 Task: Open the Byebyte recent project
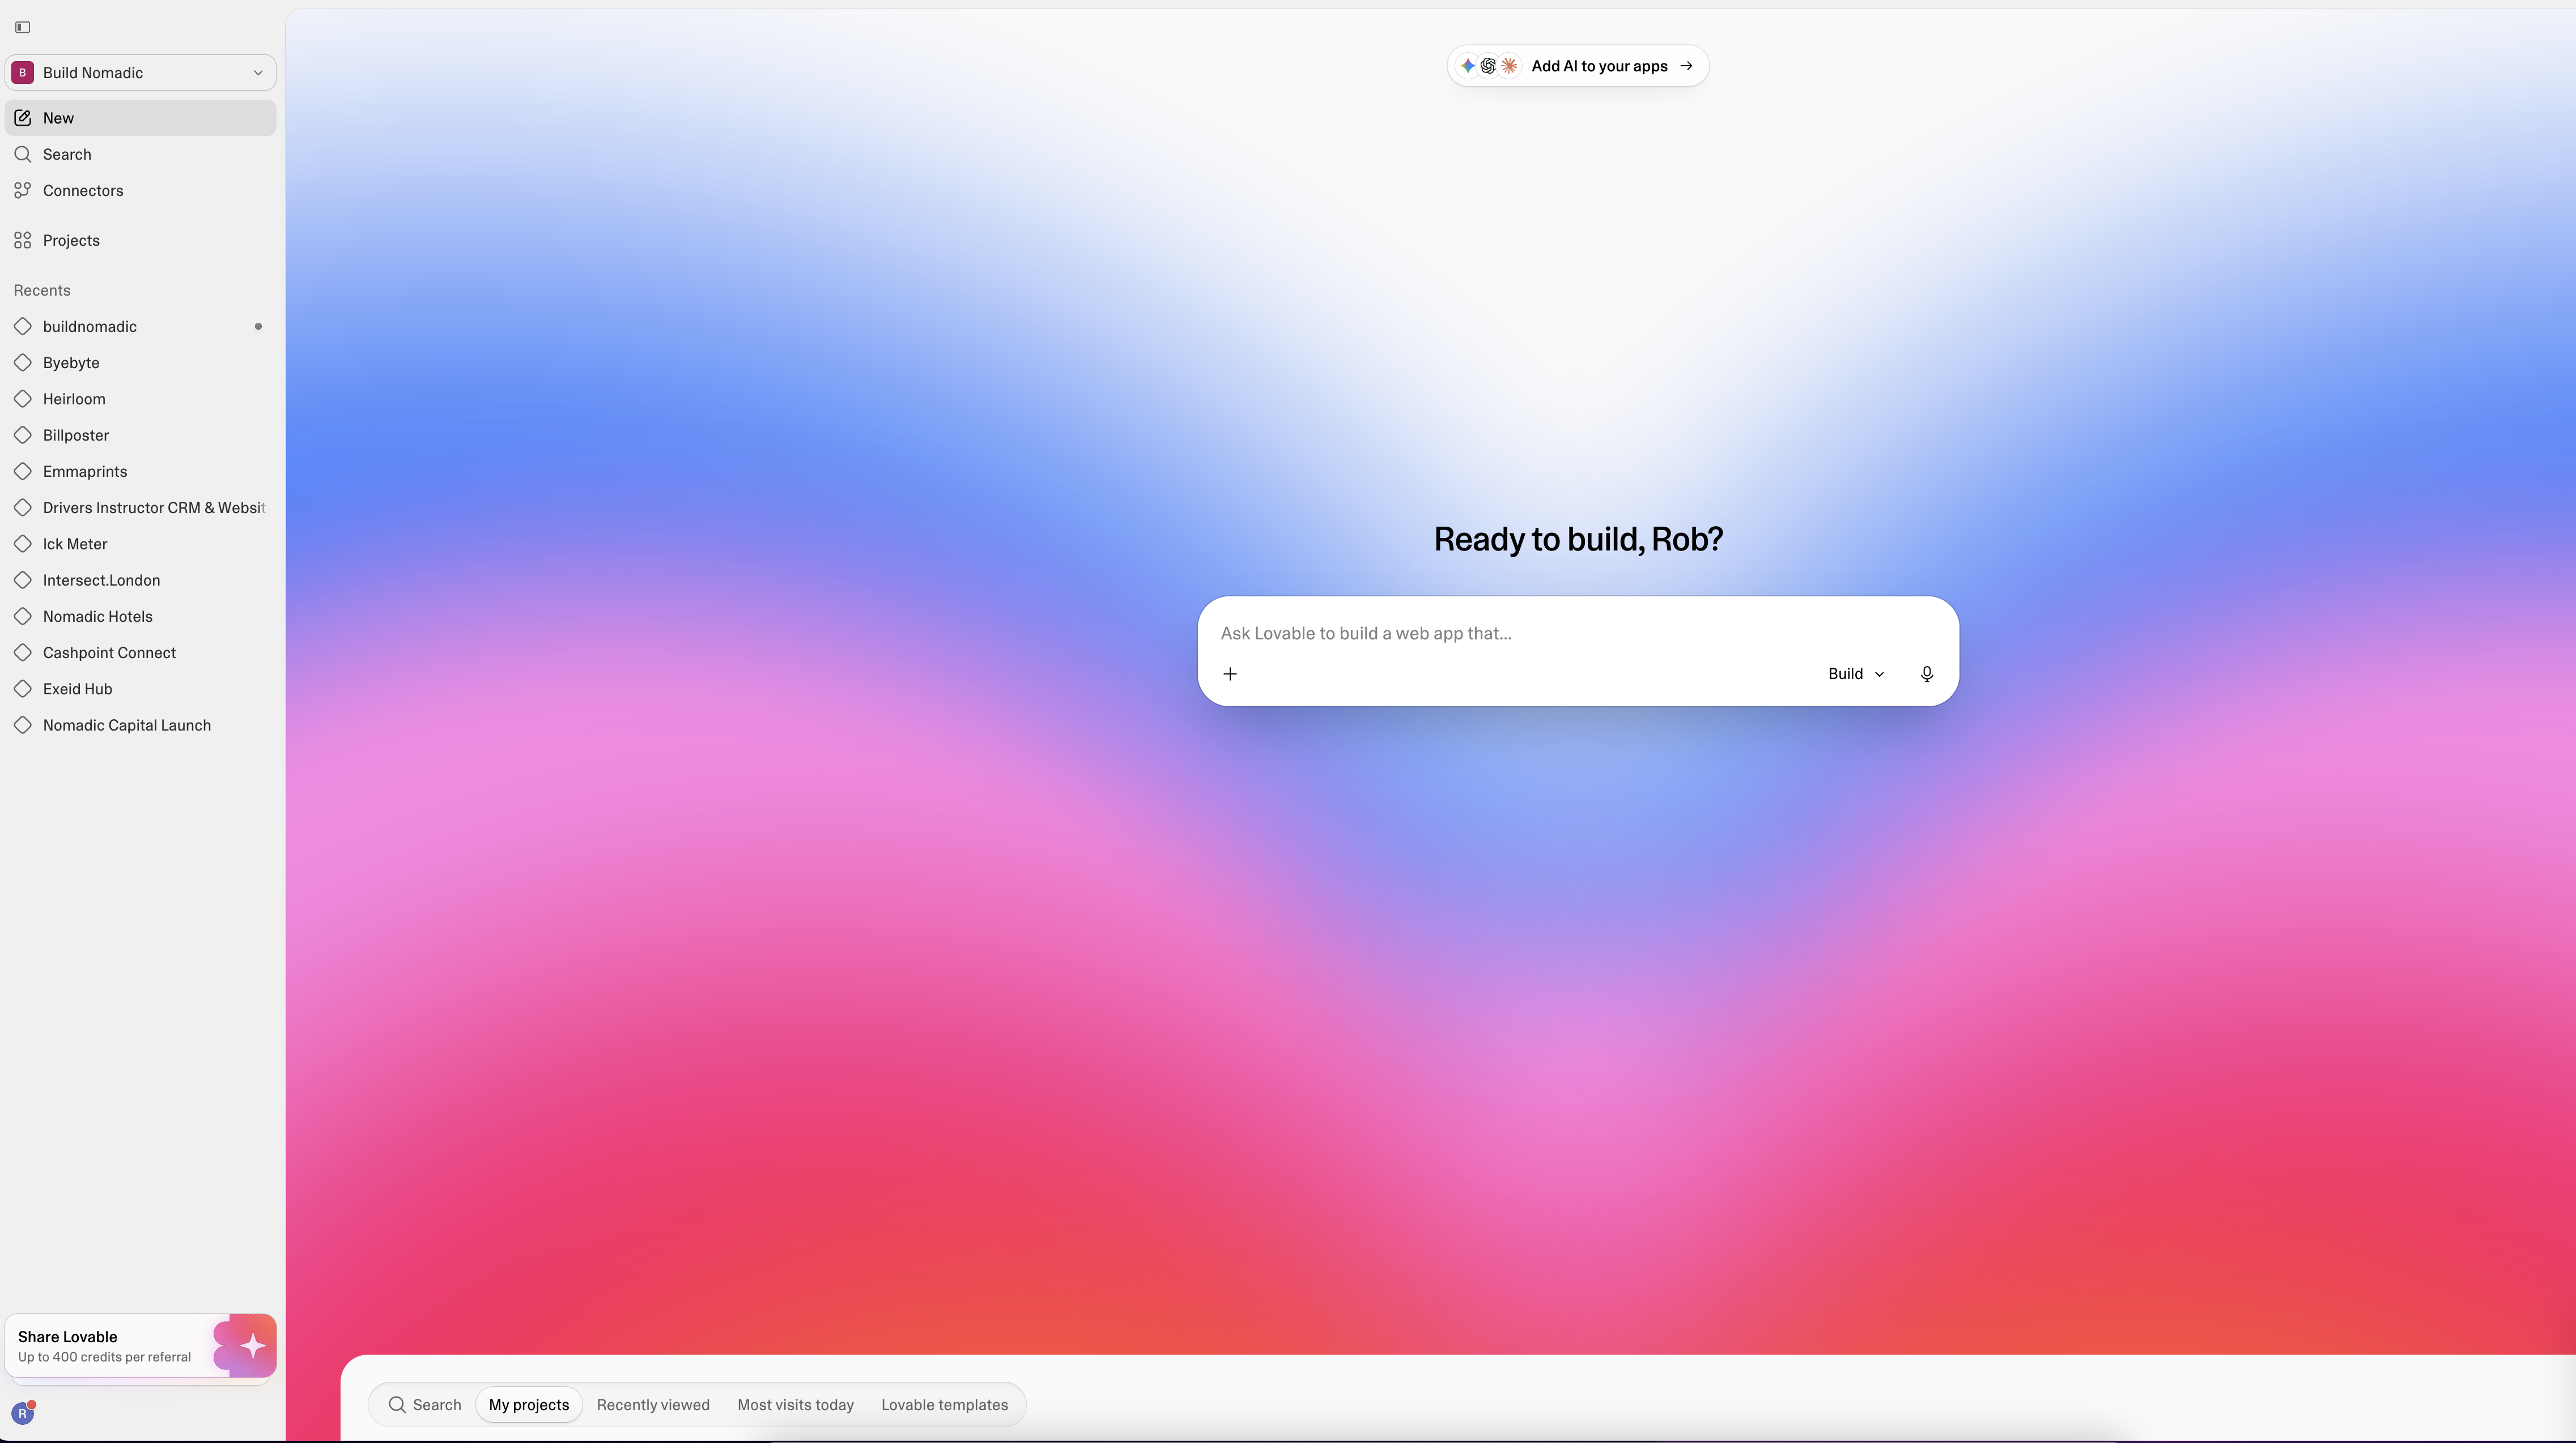pos(140,363)
